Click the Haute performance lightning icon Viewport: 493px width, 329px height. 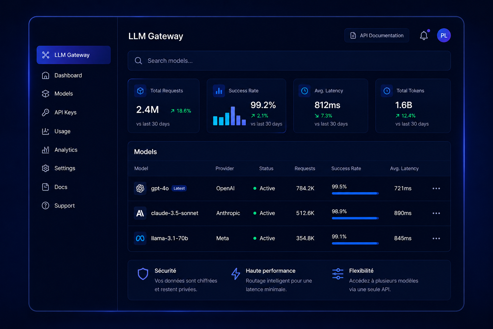[x=236, y=274]
